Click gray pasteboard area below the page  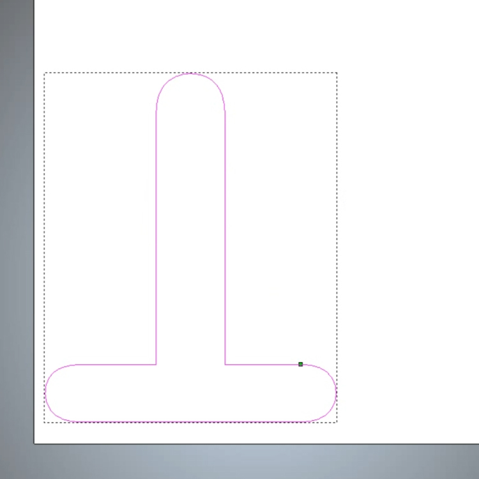tap(255, 461)
